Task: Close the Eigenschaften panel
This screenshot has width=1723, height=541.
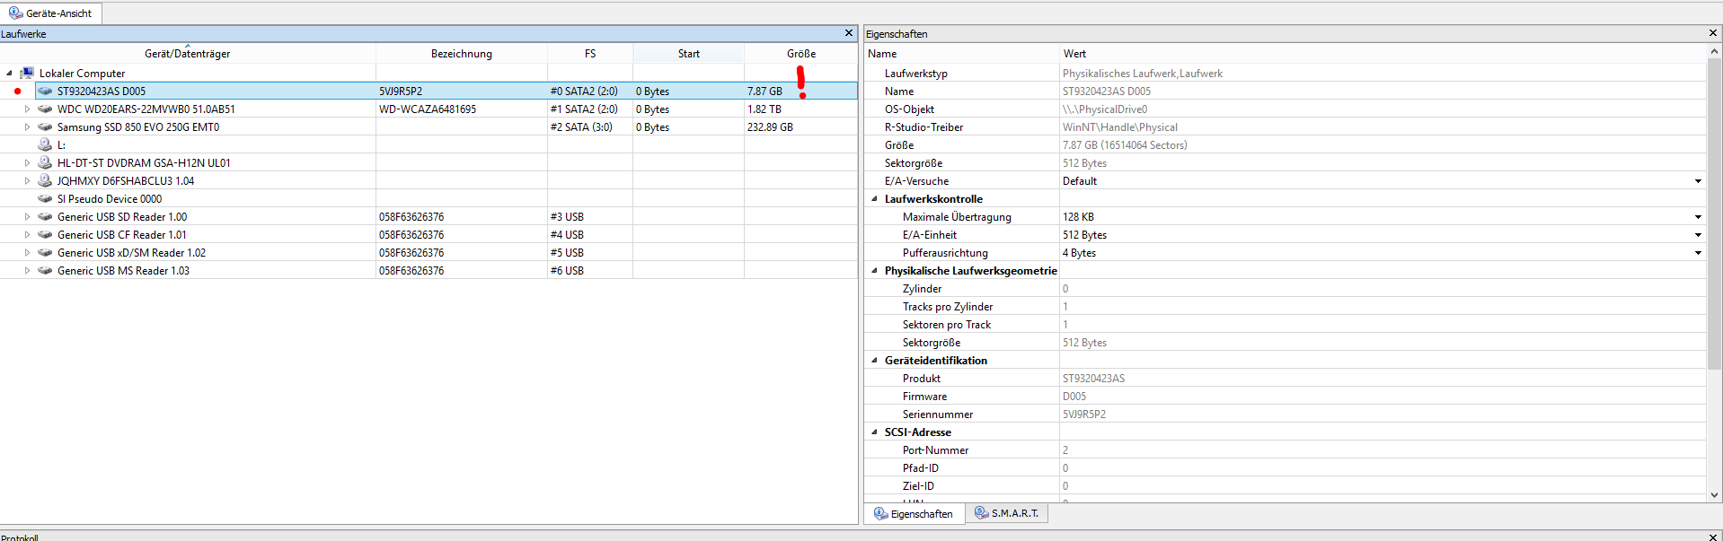Action: pyautogui.click(x=1713, y=33)
